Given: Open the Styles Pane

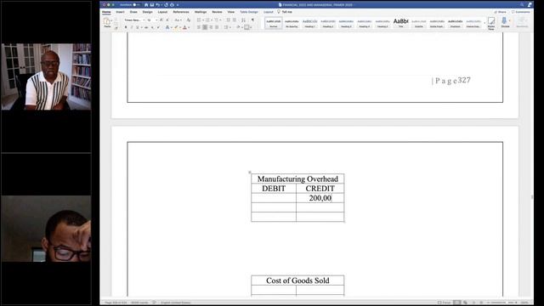Looking at the screenshot, I should pos(491,23).
